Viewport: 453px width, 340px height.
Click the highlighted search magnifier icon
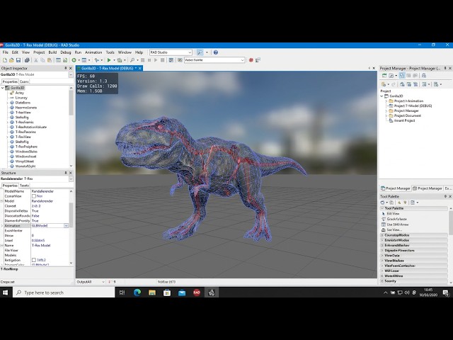point(200,52)
